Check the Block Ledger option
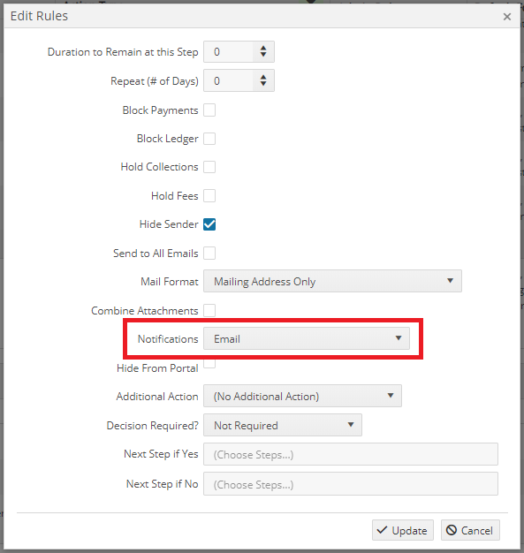 pyautogui.click(x=209, y=139)
